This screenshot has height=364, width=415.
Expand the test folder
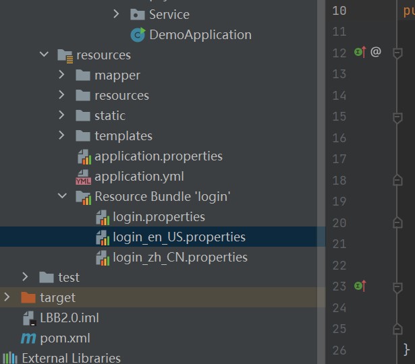[25, 277]
